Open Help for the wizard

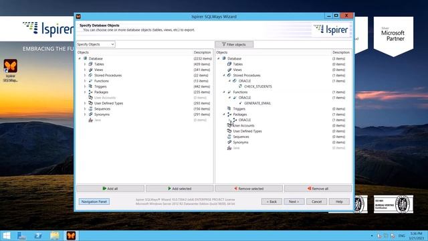tap(339, 202)
